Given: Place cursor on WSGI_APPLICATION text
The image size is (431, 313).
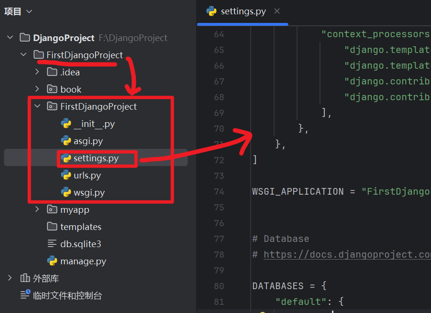Looking at the screenshot, I should tap(298, 191).
